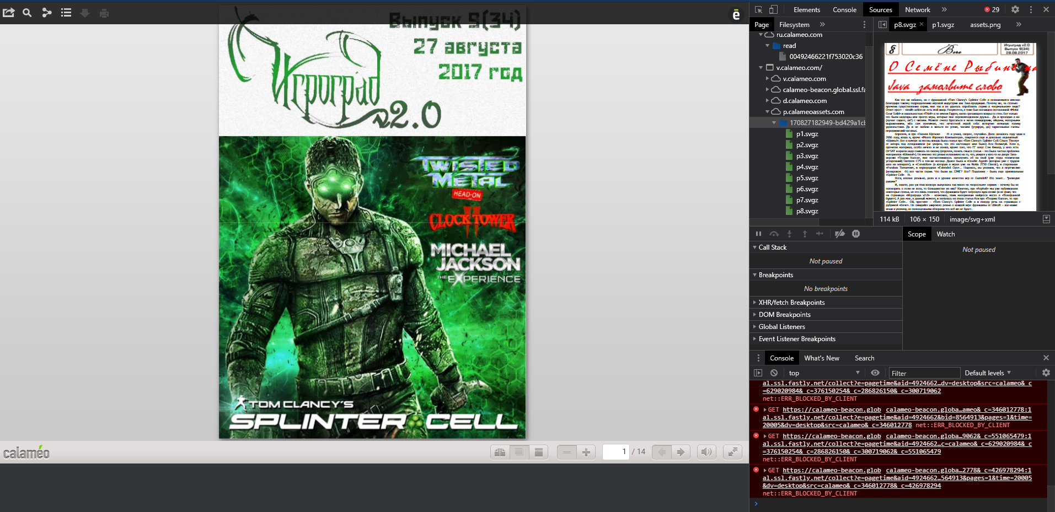This screenshot has width=1055, height=512.
Task: Click the step out debugger icon
Action: tap(805, 234)
